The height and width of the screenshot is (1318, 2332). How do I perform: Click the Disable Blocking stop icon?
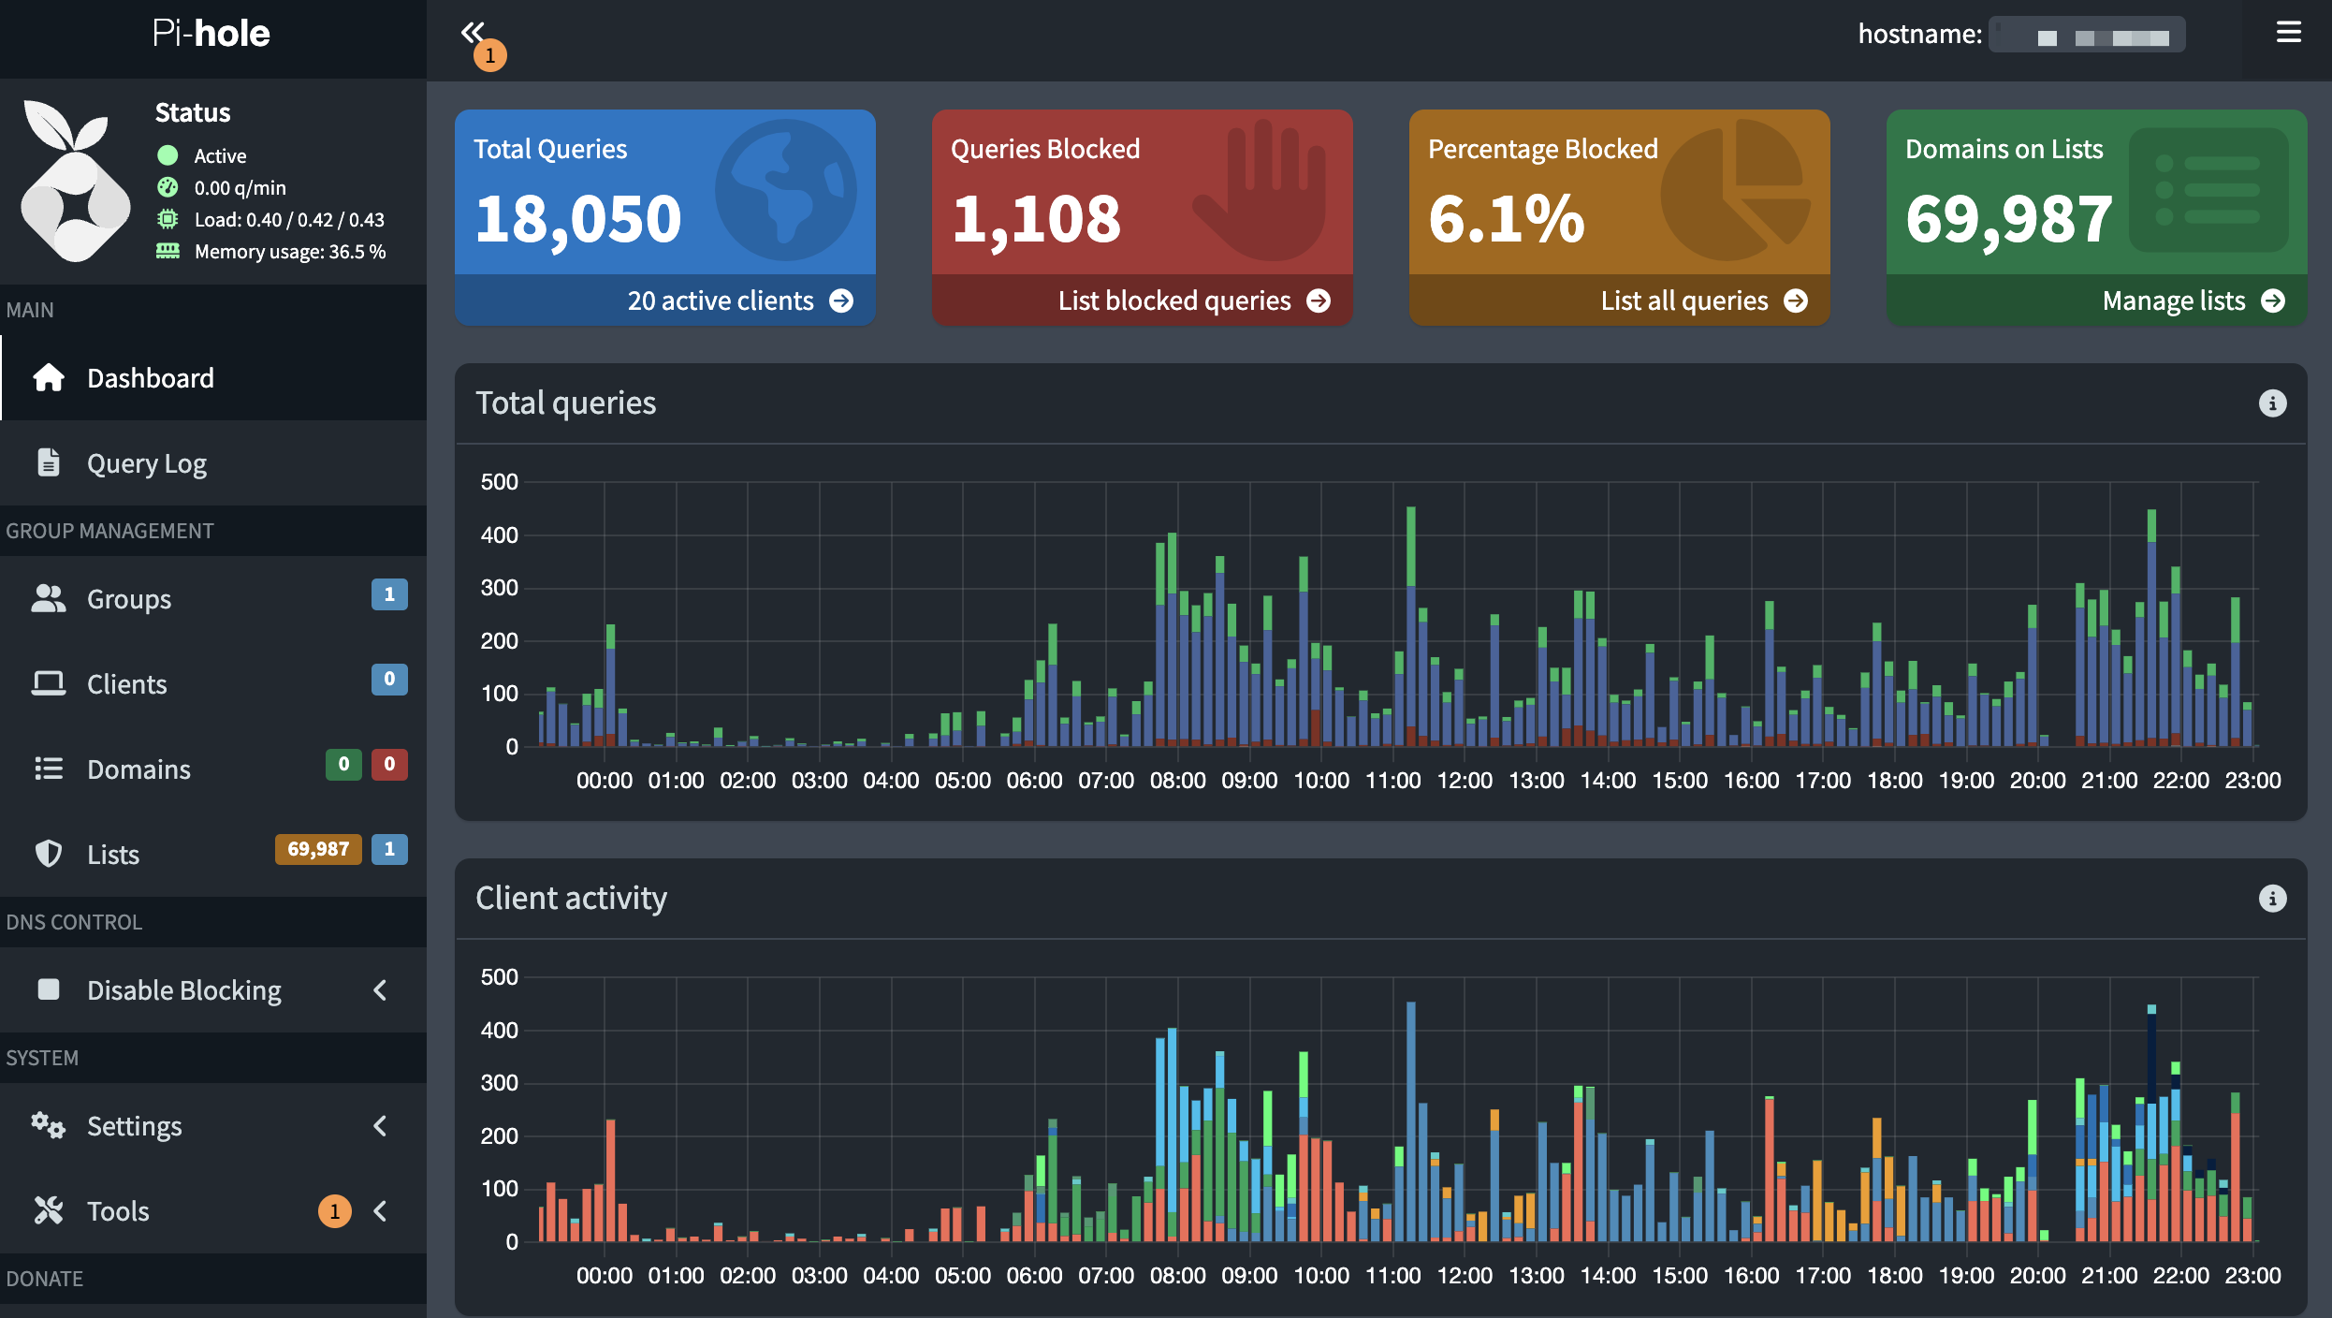[x=49, y=989]
